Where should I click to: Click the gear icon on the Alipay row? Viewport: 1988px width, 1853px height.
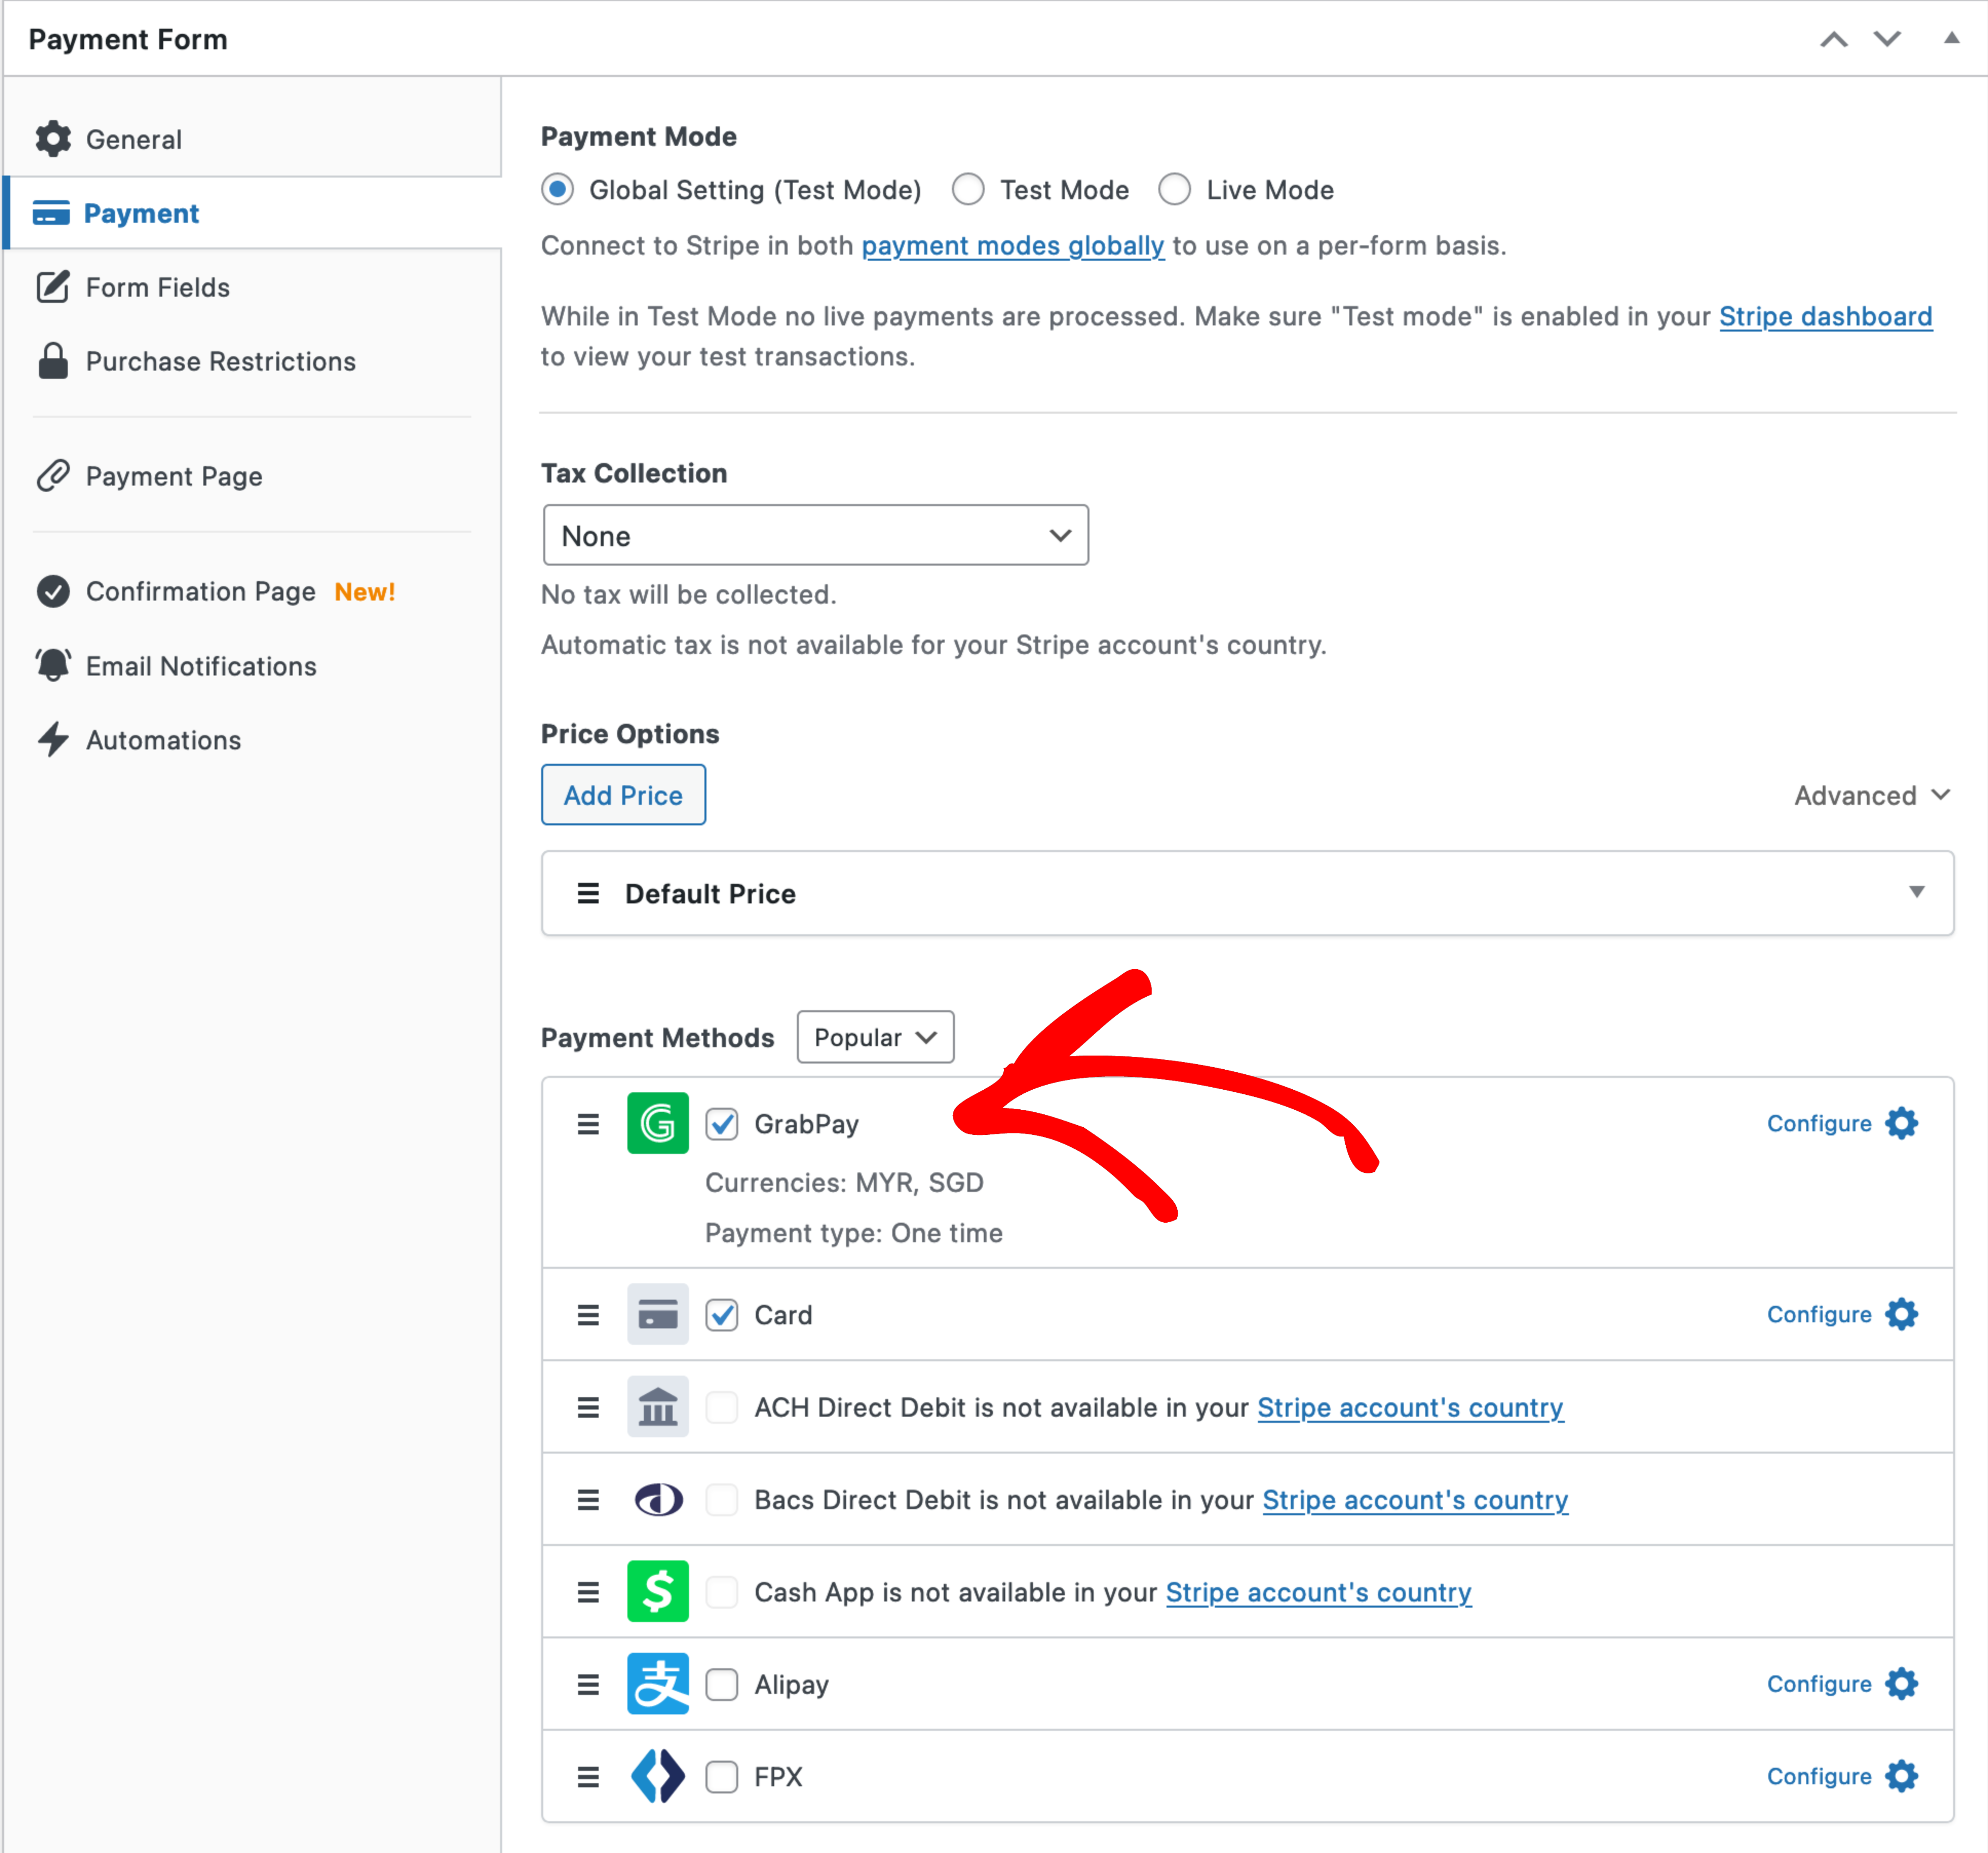[x=1901, y=1684]
